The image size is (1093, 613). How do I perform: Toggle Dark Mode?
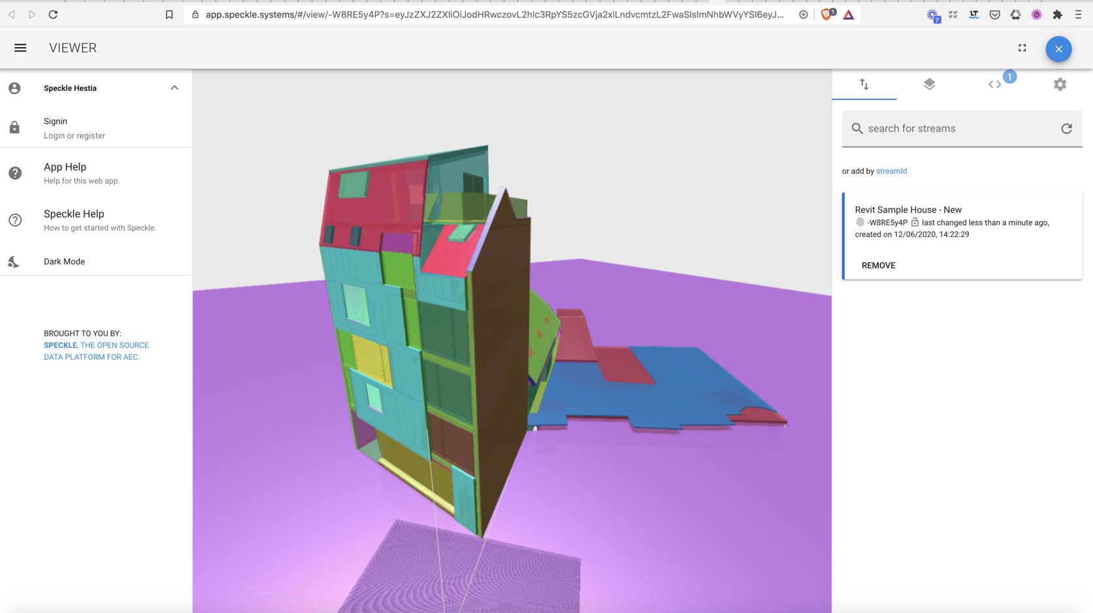point(63,261)
